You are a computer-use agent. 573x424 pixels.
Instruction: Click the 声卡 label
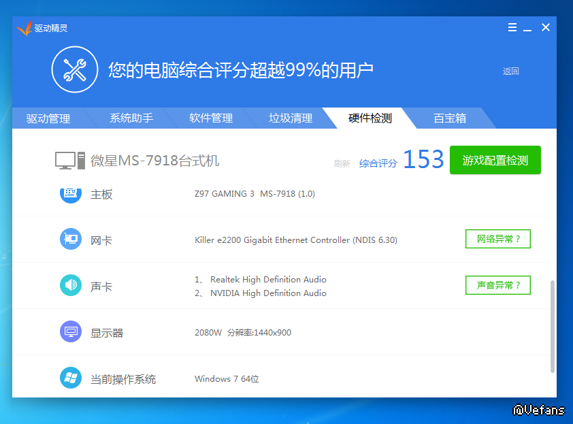pos(101,287)
